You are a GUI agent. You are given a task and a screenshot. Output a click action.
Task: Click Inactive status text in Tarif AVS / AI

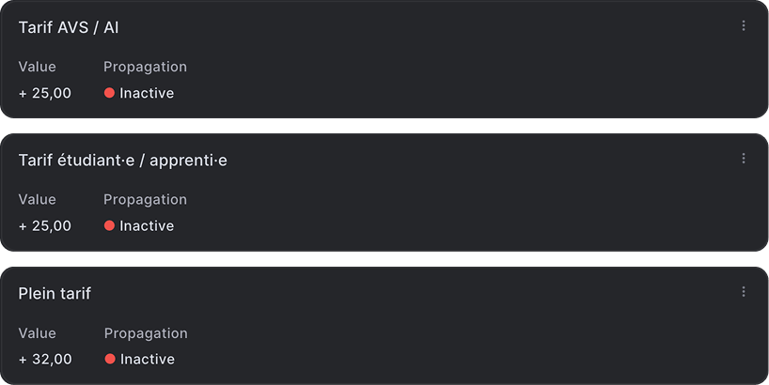click(x=147, y=93)
